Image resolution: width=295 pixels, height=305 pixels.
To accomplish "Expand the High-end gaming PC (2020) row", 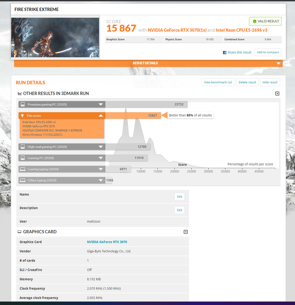I will pyautogui.click(x=101, y=147).
